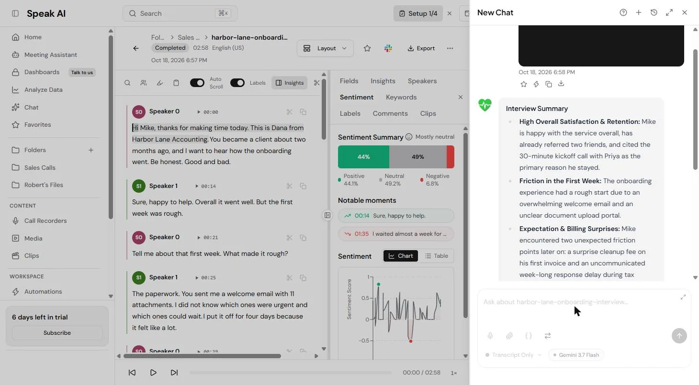699x385 pixels.
Task: Toggle the Labels switch
Action: coord(237,83)
